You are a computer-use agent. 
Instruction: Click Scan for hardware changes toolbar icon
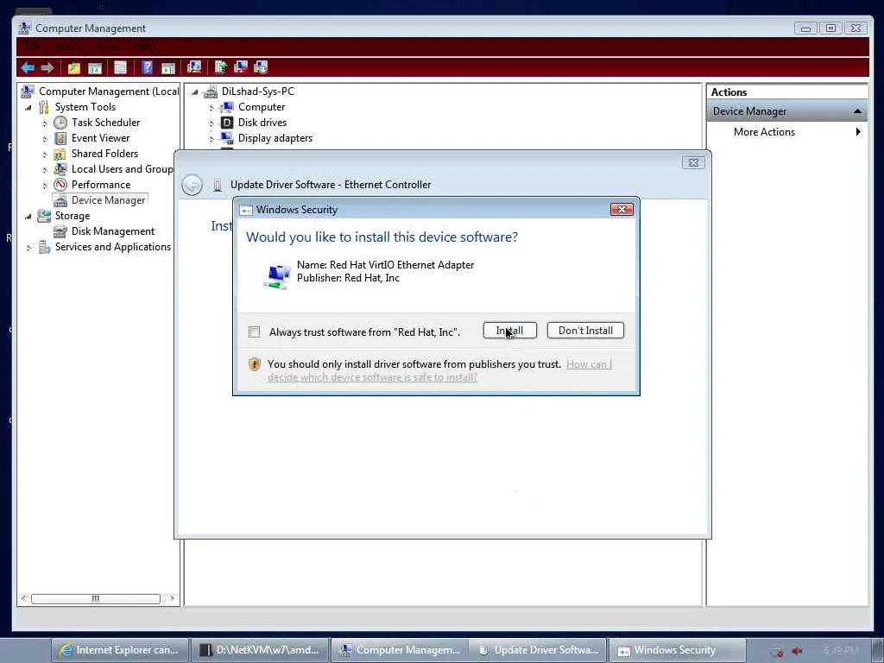(x=194, y=67)
